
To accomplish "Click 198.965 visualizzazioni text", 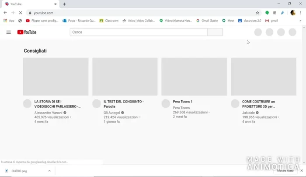I will point(260,117).
